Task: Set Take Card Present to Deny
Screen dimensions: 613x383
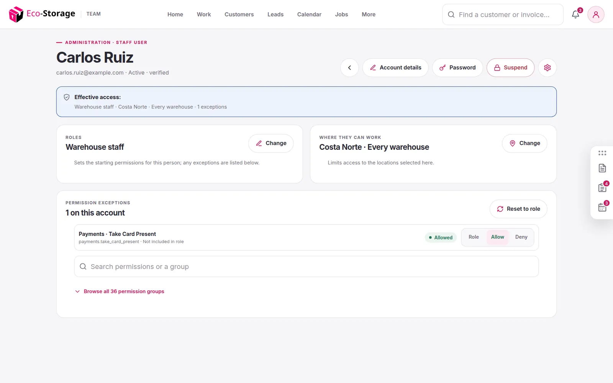Action: 521,237
